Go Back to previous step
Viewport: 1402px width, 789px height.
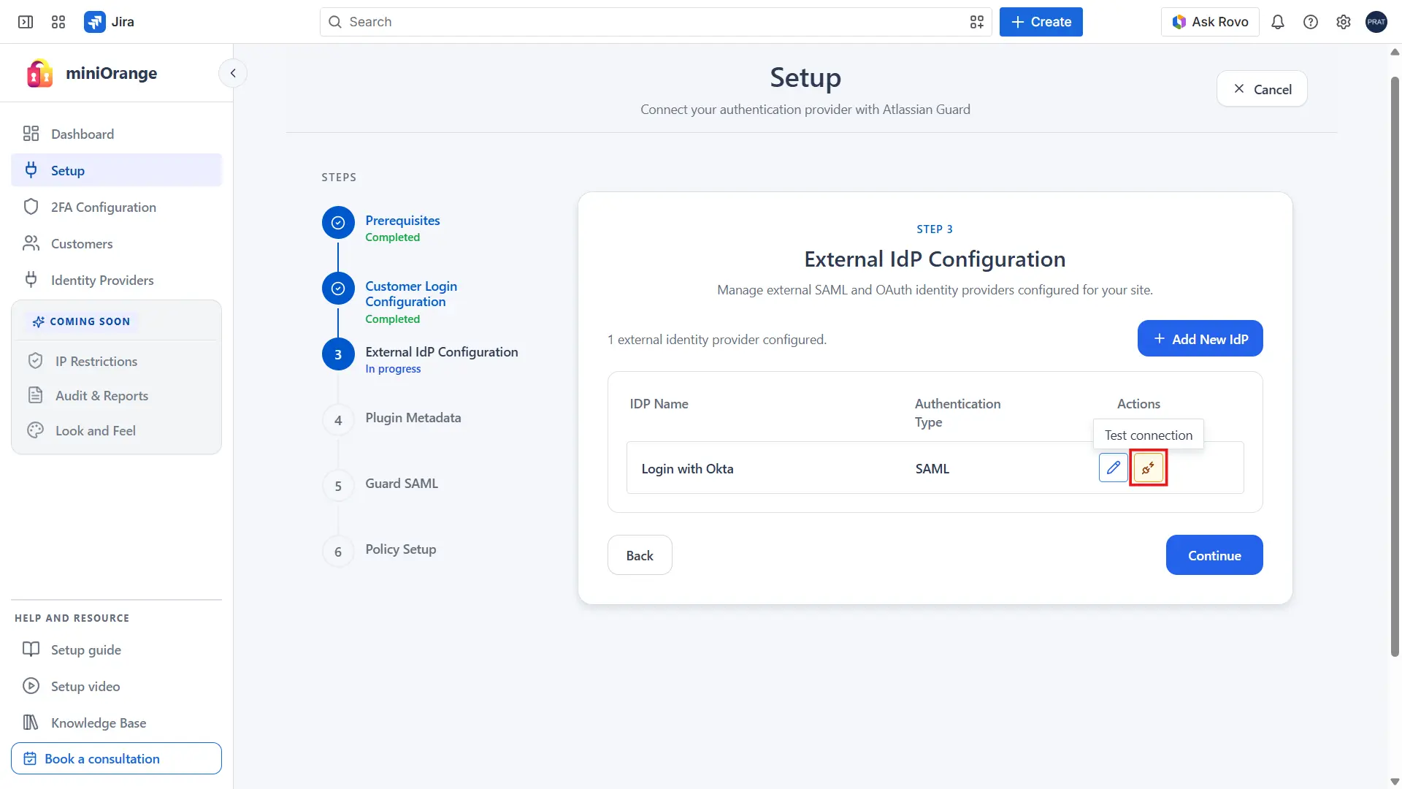pos(640,555)
